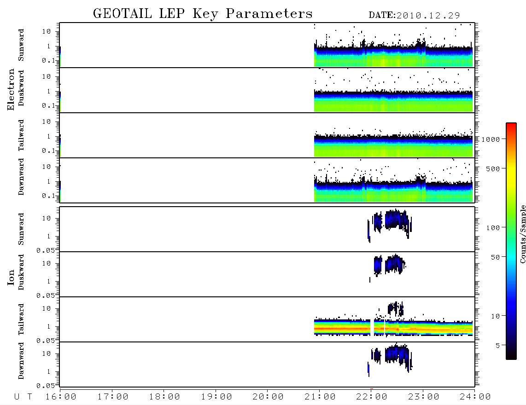This screenshot has width=526, height=405.
Task: Click the "DATE:2010.12.29" label
Action: click(x=414, y=16)
